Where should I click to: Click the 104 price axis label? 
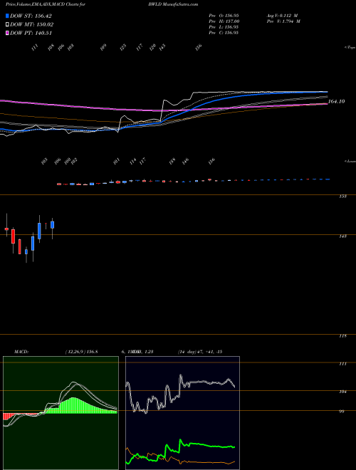[343, 392]
